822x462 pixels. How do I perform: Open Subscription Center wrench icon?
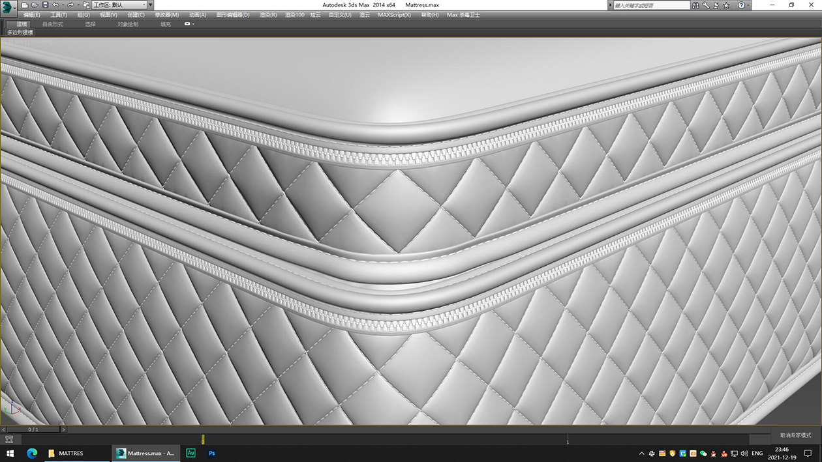pos(706,5)
